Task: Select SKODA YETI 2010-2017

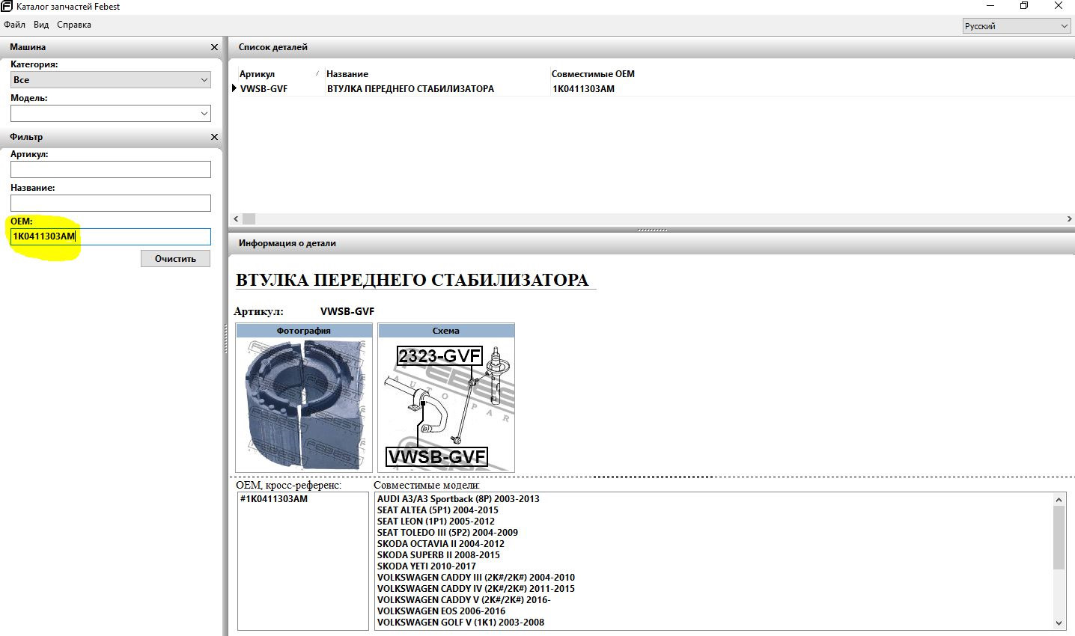Action: (x=427, y=566)
